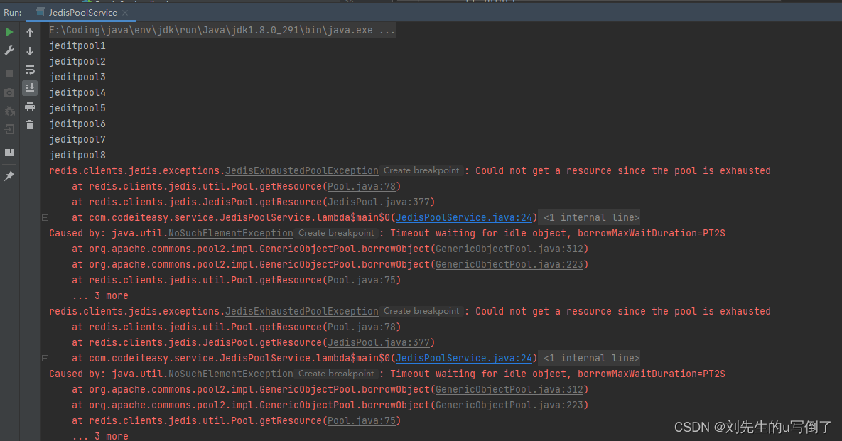Click the 'jeditpool6' output line
This screenshot has height=441, width=842.
click(x=77, y=124)
